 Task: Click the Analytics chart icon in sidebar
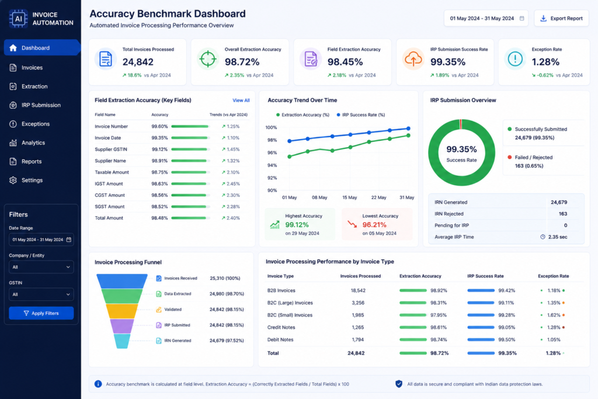click(x=13, y=143)
